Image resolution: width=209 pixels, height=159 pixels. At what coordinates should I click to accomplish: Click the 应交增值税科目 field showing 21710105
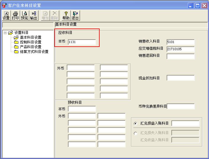click(181, 49)
